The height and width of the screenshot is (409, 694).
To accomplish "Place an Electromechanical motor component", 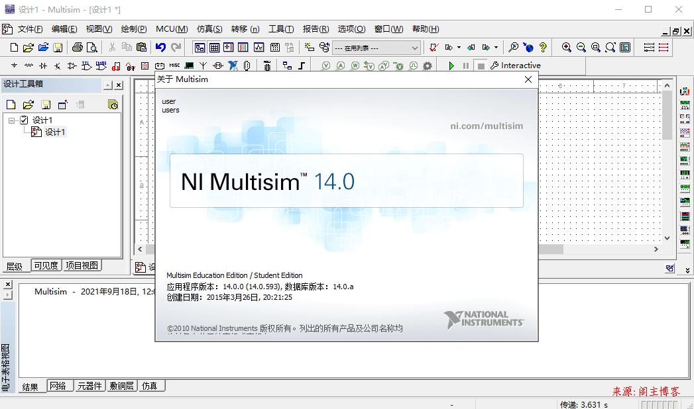I will click(x=218, y=66).
